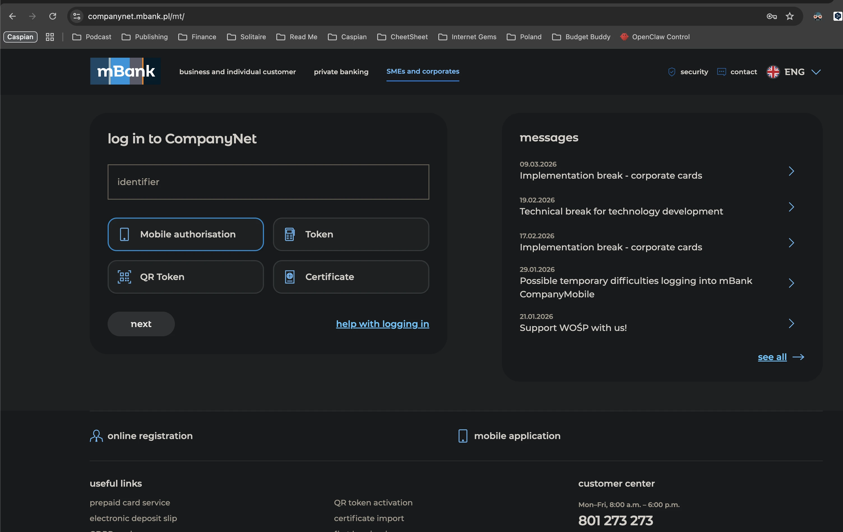The image size is (843, 532).
Task: Click the online registration person icon
Action: [96, 436]
